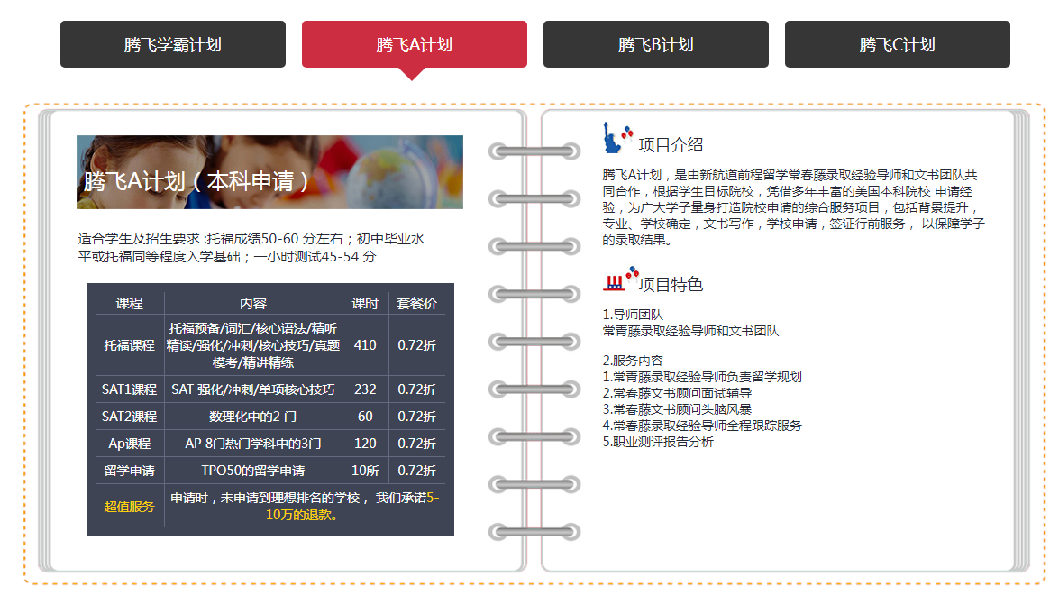Open the 腾飞学霸计划 tab
Image resolution: width=1059 pixels, height=595 pixels.
pos(172,44)
